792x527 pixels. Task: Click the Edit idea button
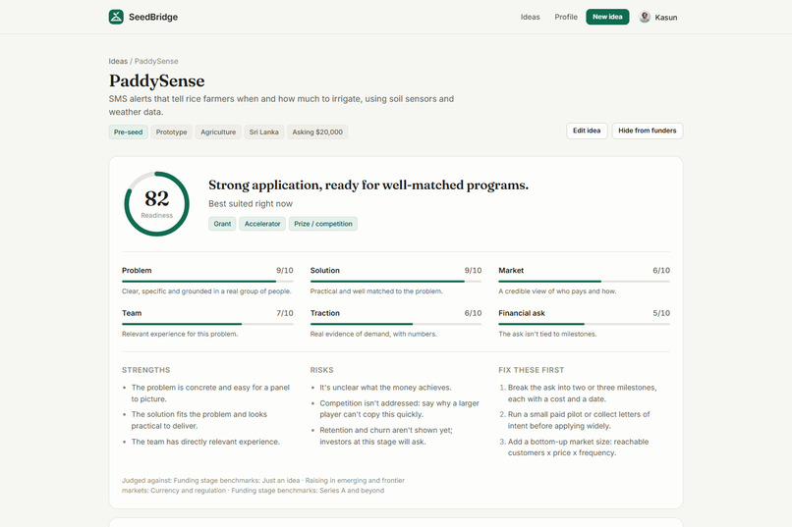[x=587, y=131]
